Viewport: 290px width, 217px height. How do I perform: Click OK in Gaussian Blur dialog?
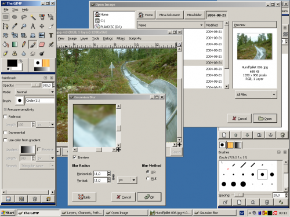point(149,197)
